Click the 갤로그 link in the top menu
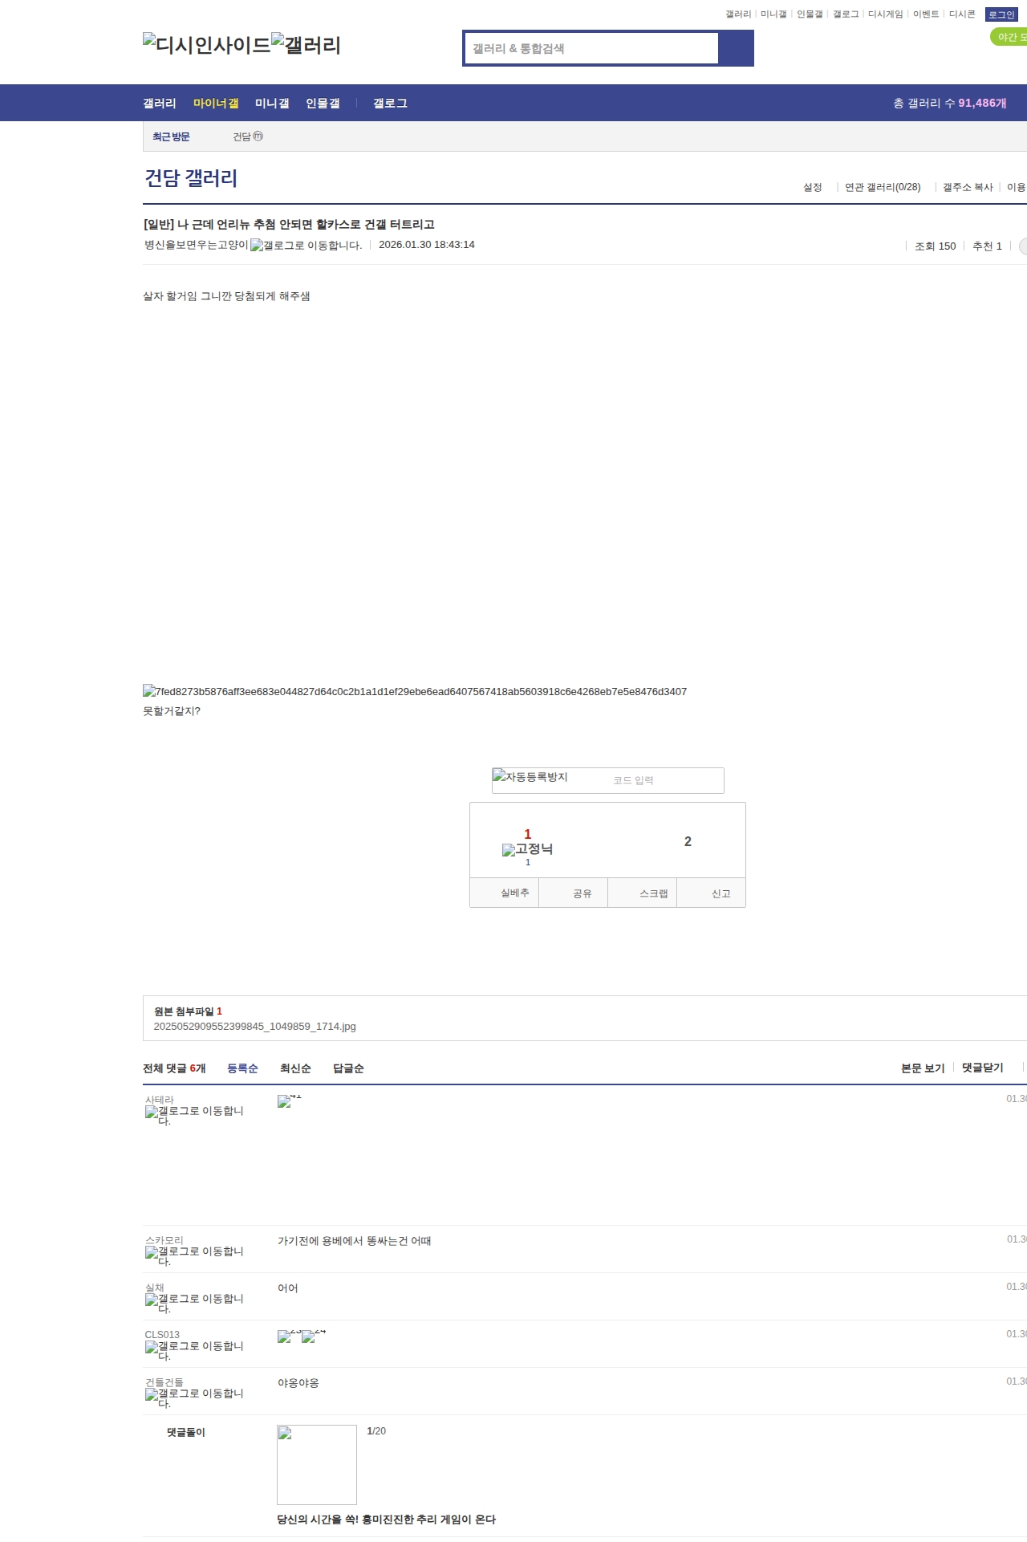Viewport: 1027px width, 1542px height. (846, 14)
